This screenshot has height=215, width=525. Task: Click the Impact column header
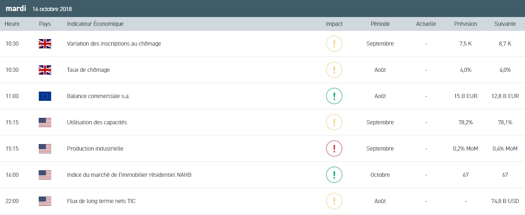click(x=334, y=24)
